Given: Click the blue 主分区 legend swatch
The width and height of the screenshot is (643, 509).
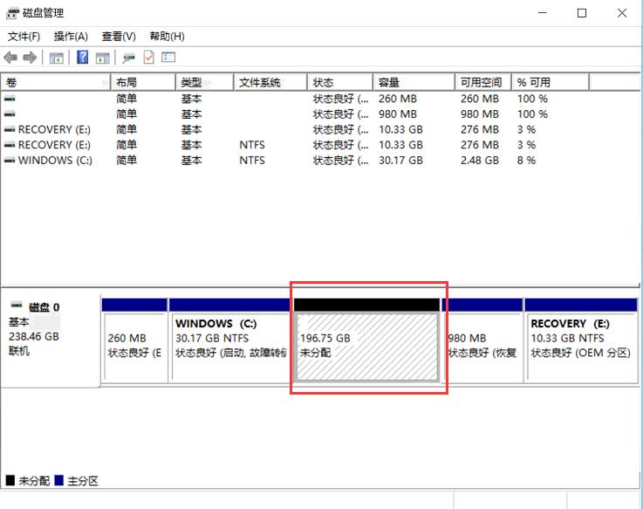Looking at the screenshot, I should [x=59, y=480].
